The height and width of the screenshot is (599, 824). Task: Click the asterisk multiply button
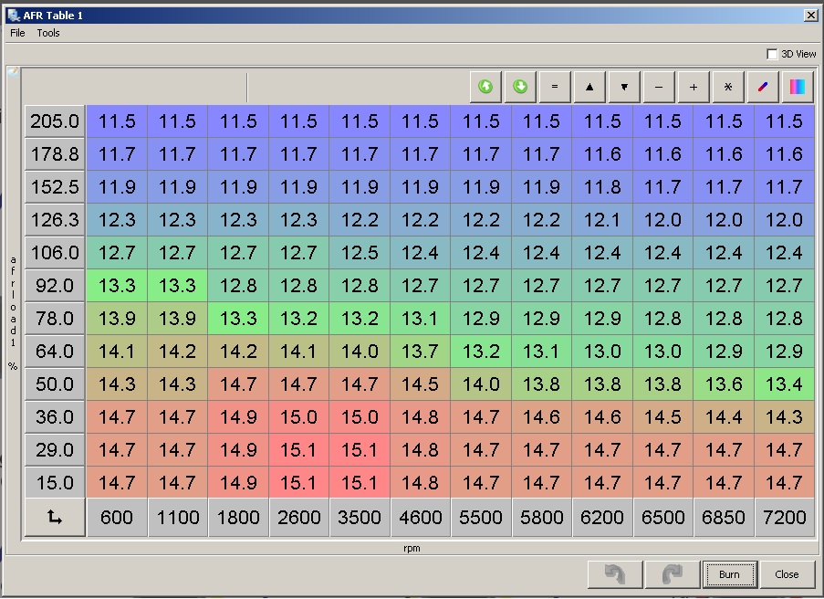728,87
